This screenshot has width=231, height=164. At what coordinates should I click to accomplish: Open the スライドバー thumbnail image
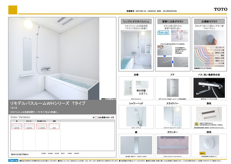pos(172,117)
